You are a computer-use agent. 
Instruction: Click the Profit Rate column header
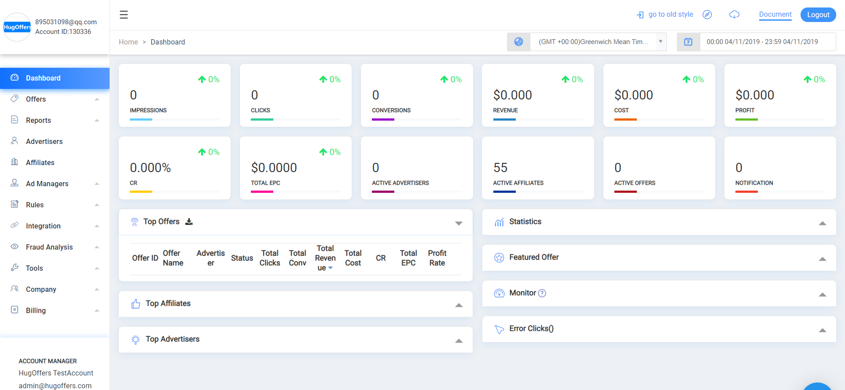coord(437,258)
